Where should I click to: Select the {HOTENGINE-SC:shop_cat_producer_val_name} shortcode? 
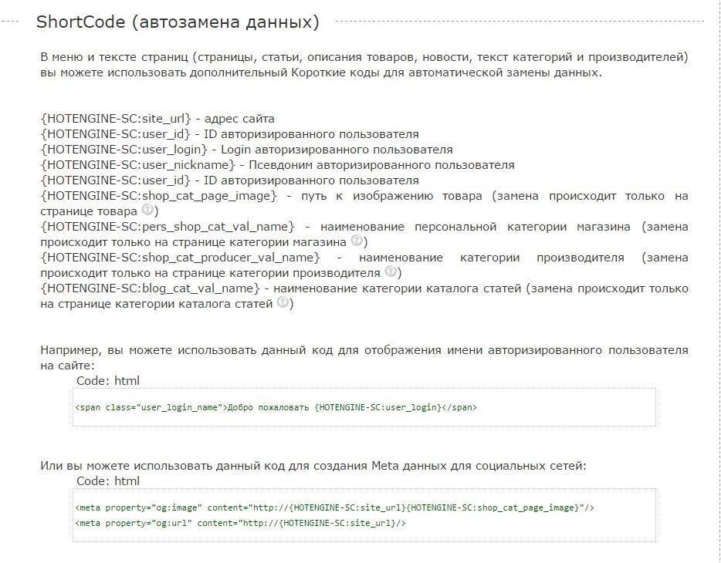click(180, 258)
